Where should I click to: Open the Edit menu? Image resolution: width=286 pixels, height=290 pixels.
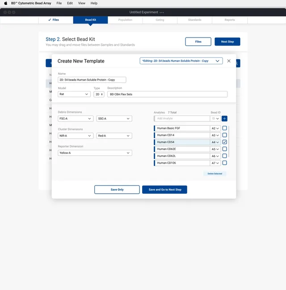point(70,3)
